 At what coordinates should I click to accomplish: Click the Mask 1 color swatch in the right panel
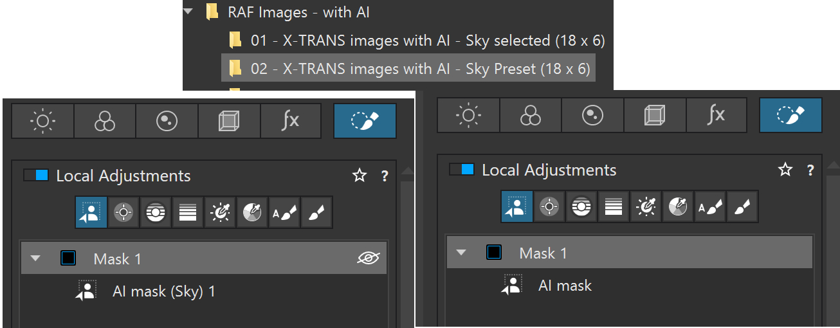(494, 253)
